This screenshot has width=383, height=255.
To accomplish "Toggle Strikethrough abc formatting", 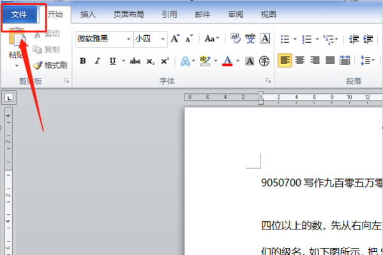I will pyautogui.click(x=135, y=61).
